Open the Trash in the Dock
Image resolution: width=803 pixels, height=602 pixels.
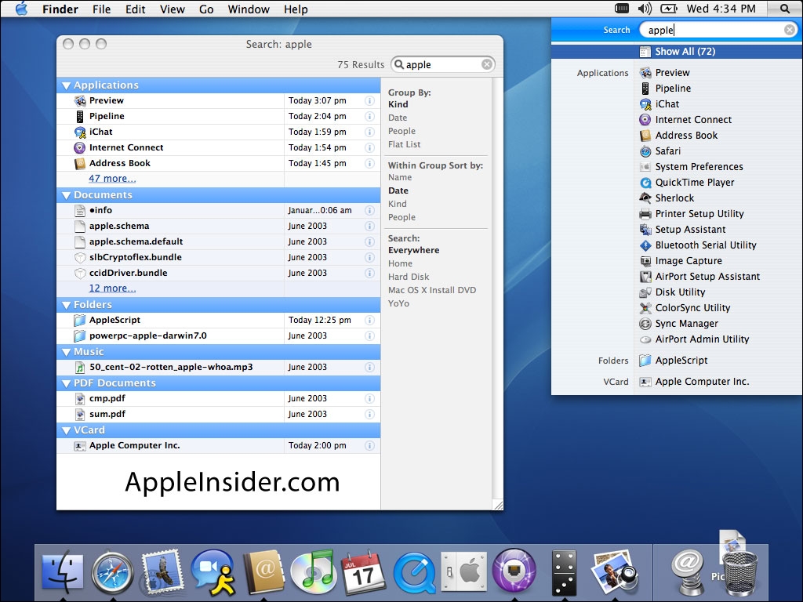739,573
